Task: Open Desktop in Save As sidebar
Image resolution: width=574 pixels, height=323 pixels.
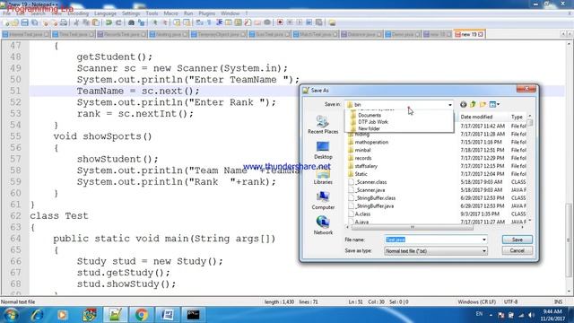Action: 323,150
